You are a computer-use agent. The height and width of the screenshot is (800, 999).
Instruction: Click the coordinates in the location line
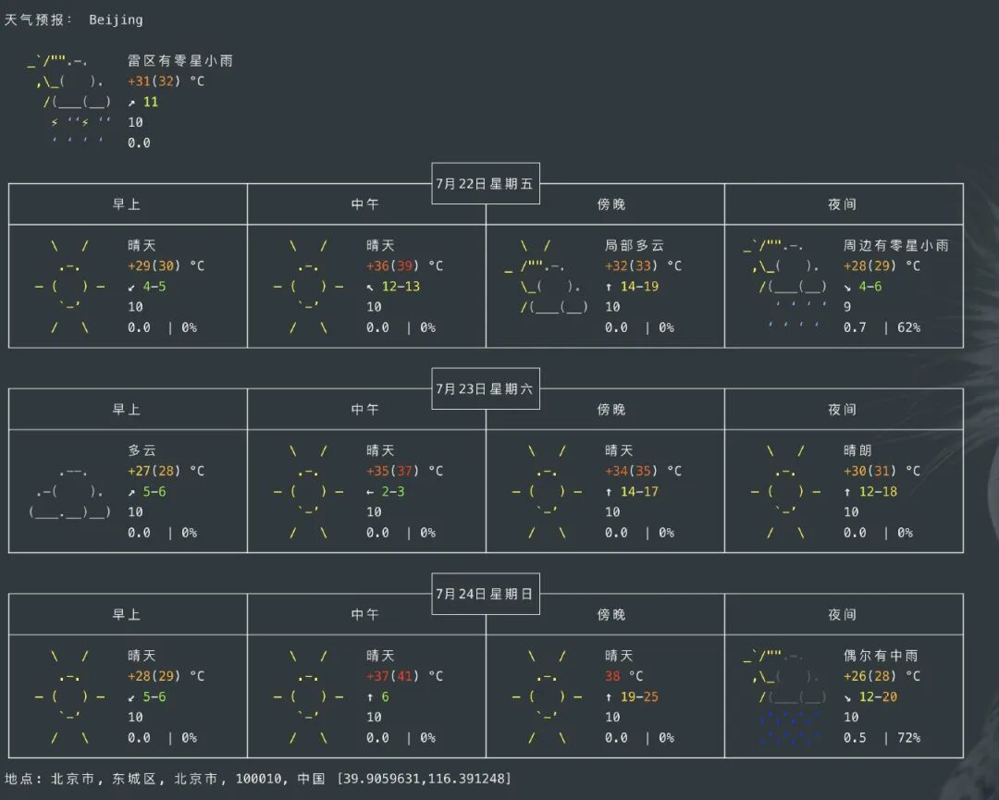(x=424, y=779)
